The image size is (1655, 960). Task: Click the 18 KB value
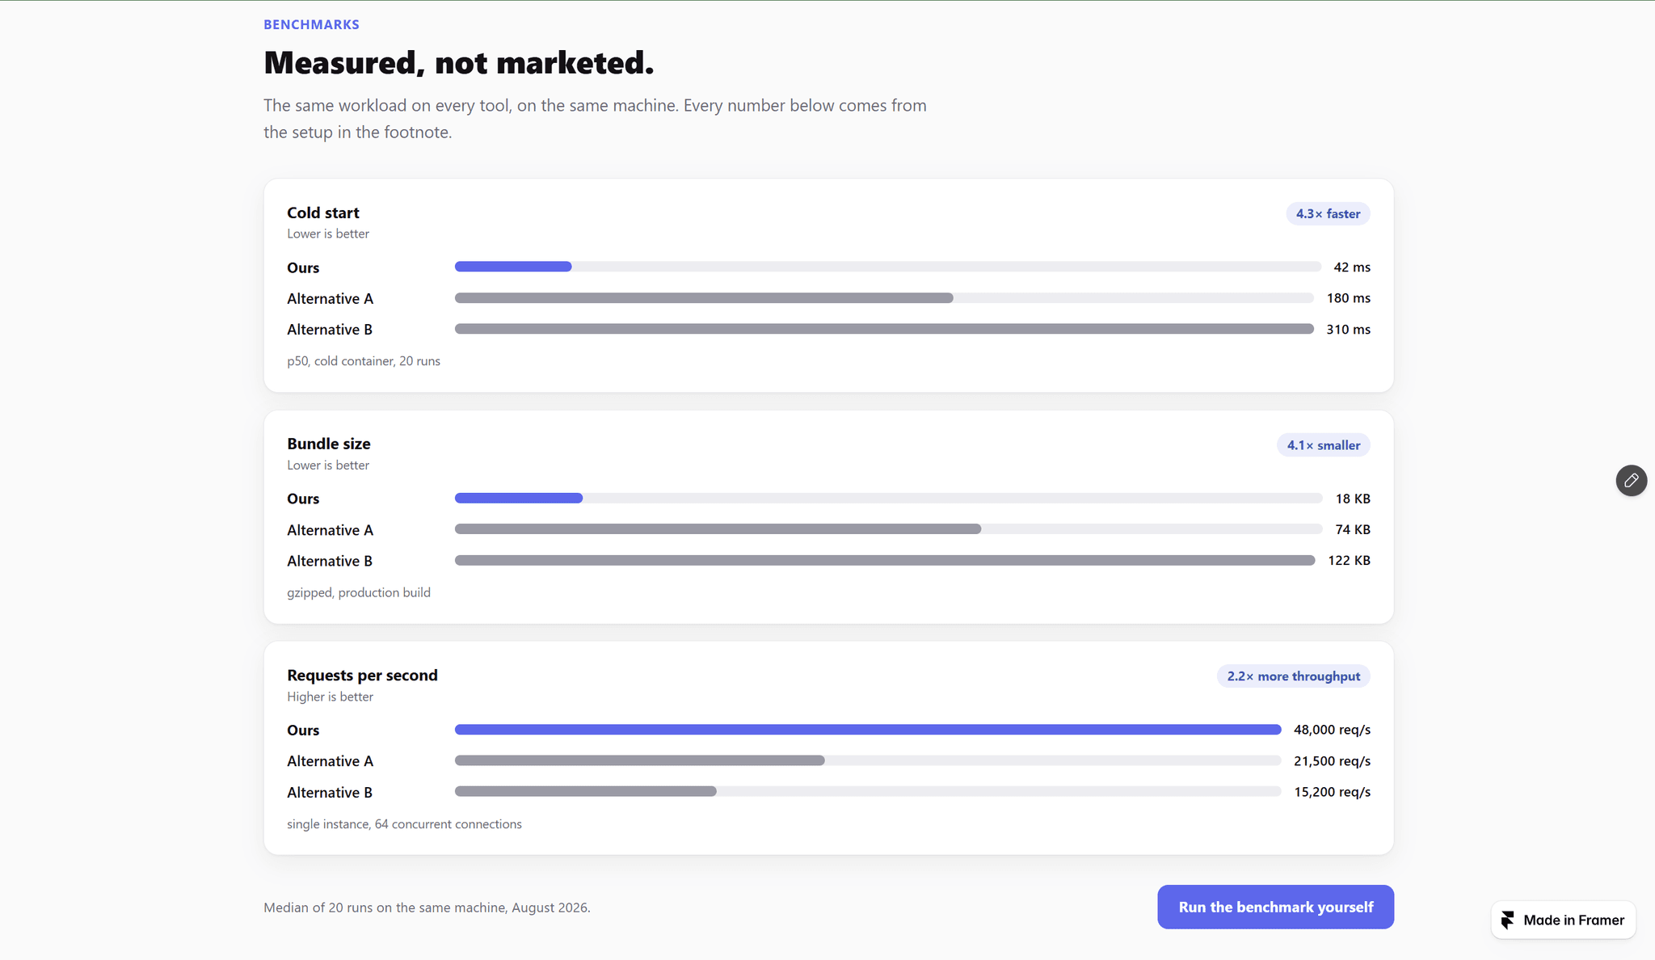click(1353, 499)
